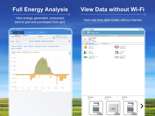The image size is (155, 116).
Task: Click the Purchased grid tower icon
Action: click(x=117, y=52)
